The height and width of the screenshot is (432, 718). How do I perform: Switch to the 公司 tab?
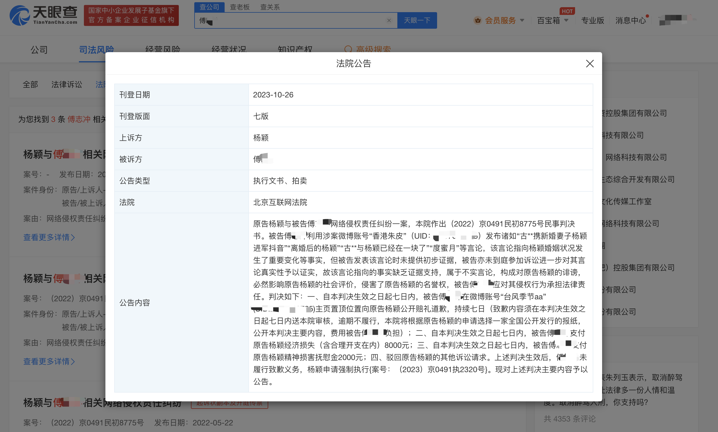tap(39, 50)
